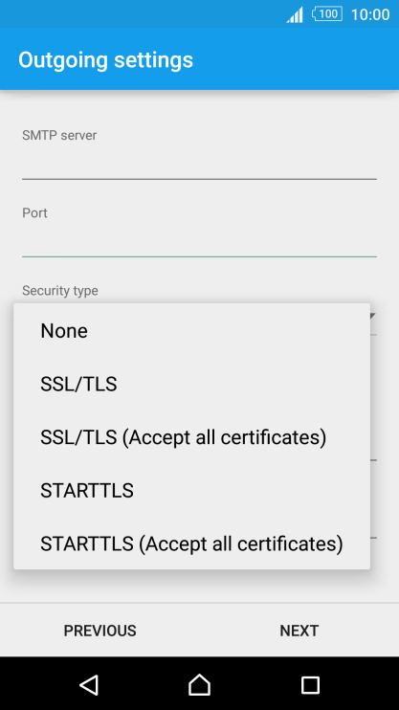The image size is (399, 710).
Task: Tap the Android back navigation triangle
Action: [89, 685]
